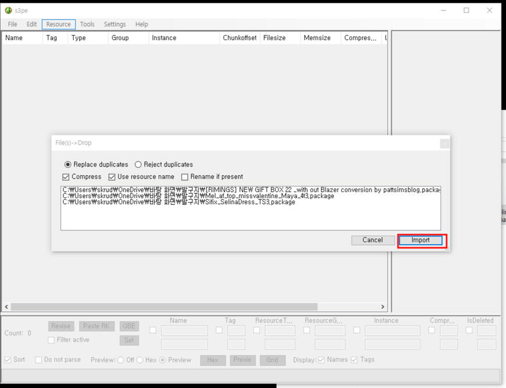Open the Settings menu
This screenshot has width=506, height=388.
click(x=115, y=24)
